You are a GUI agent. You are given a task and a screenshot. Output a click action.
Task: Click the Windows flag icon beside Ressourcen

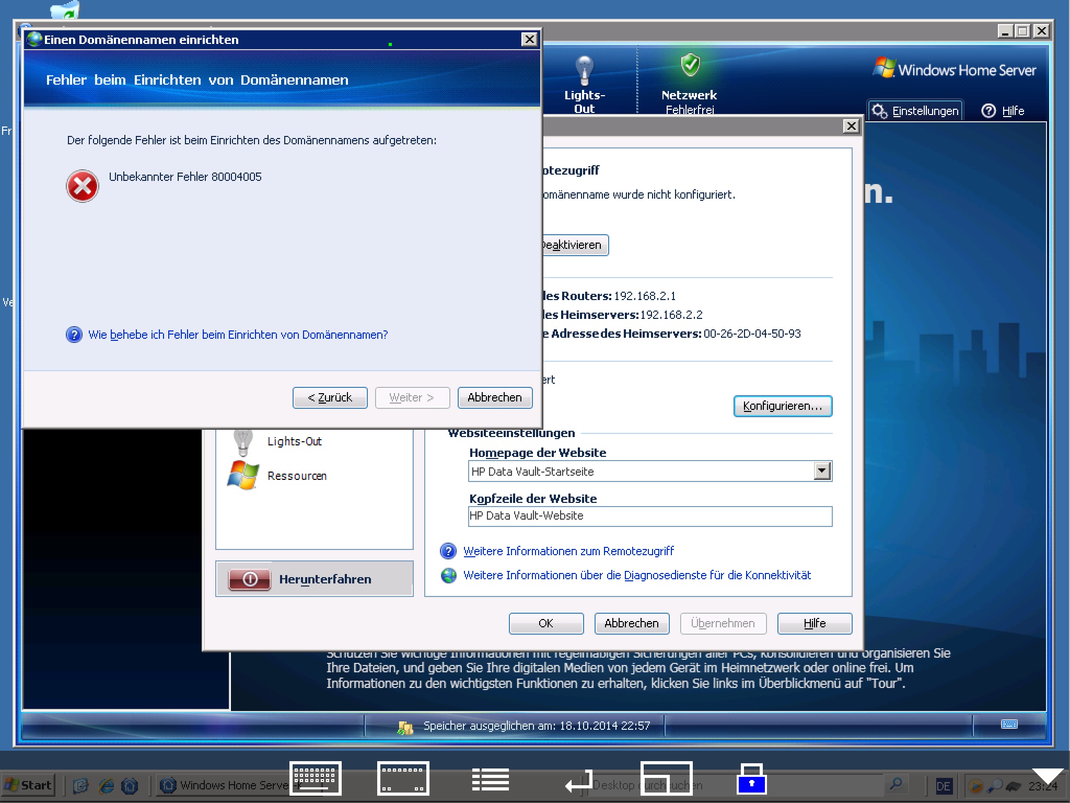[243, 475]
